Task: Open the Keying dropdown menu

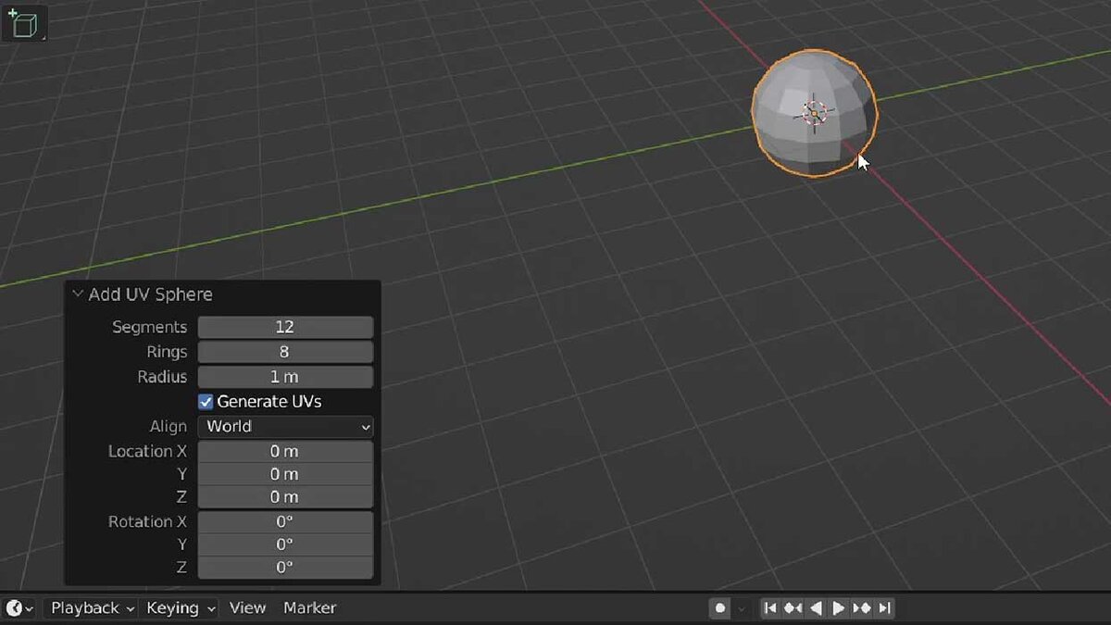Action: (180, 608)
